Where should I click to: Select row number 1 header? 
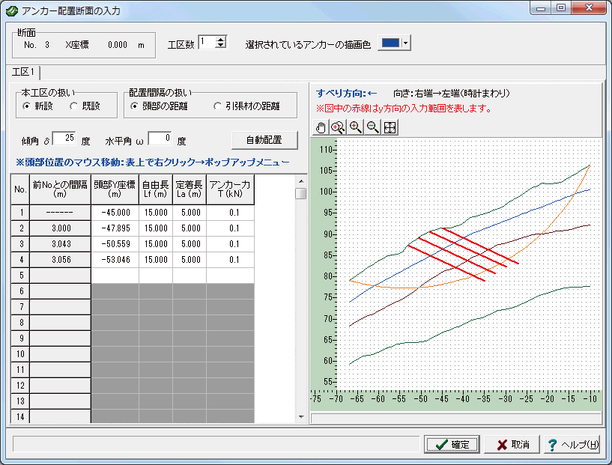(x=20, y=213)
